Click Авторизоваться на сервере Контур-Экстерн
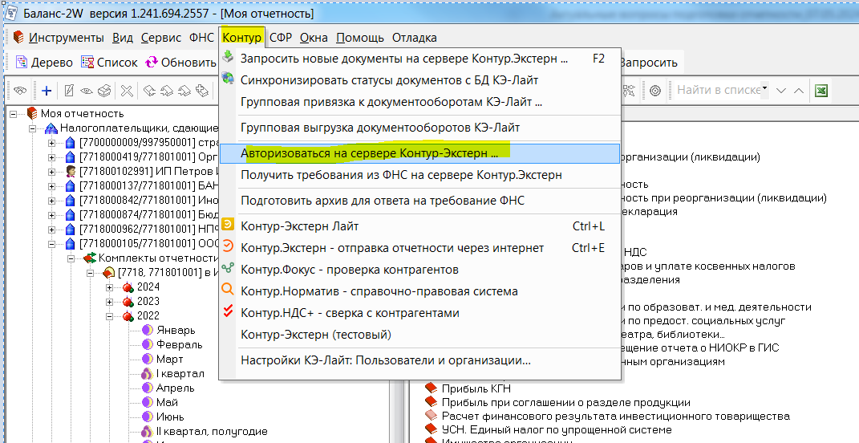 419,153
